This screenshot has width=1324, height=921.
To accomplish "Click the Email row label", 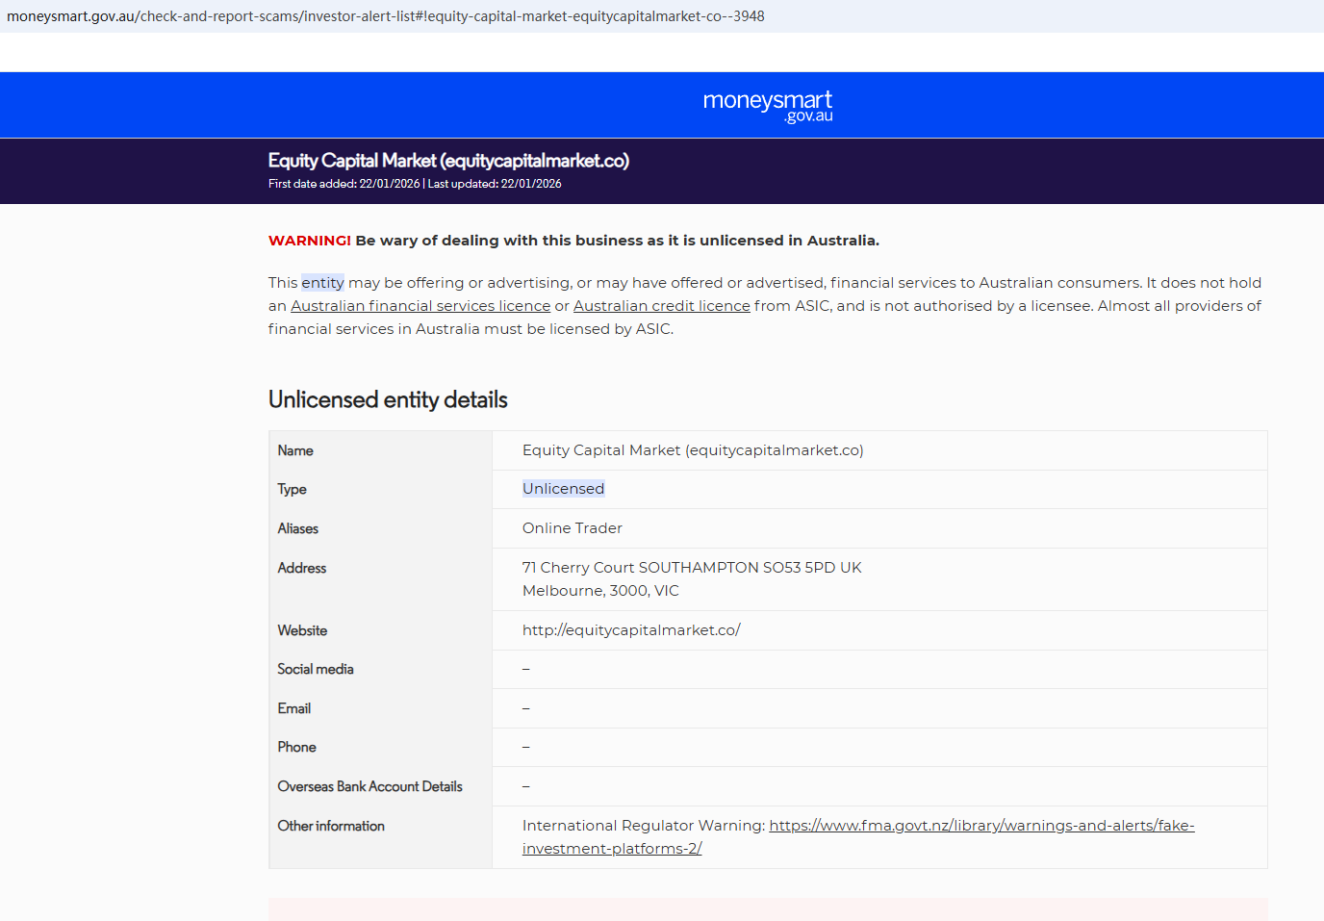I will click(x=293, y=708).
